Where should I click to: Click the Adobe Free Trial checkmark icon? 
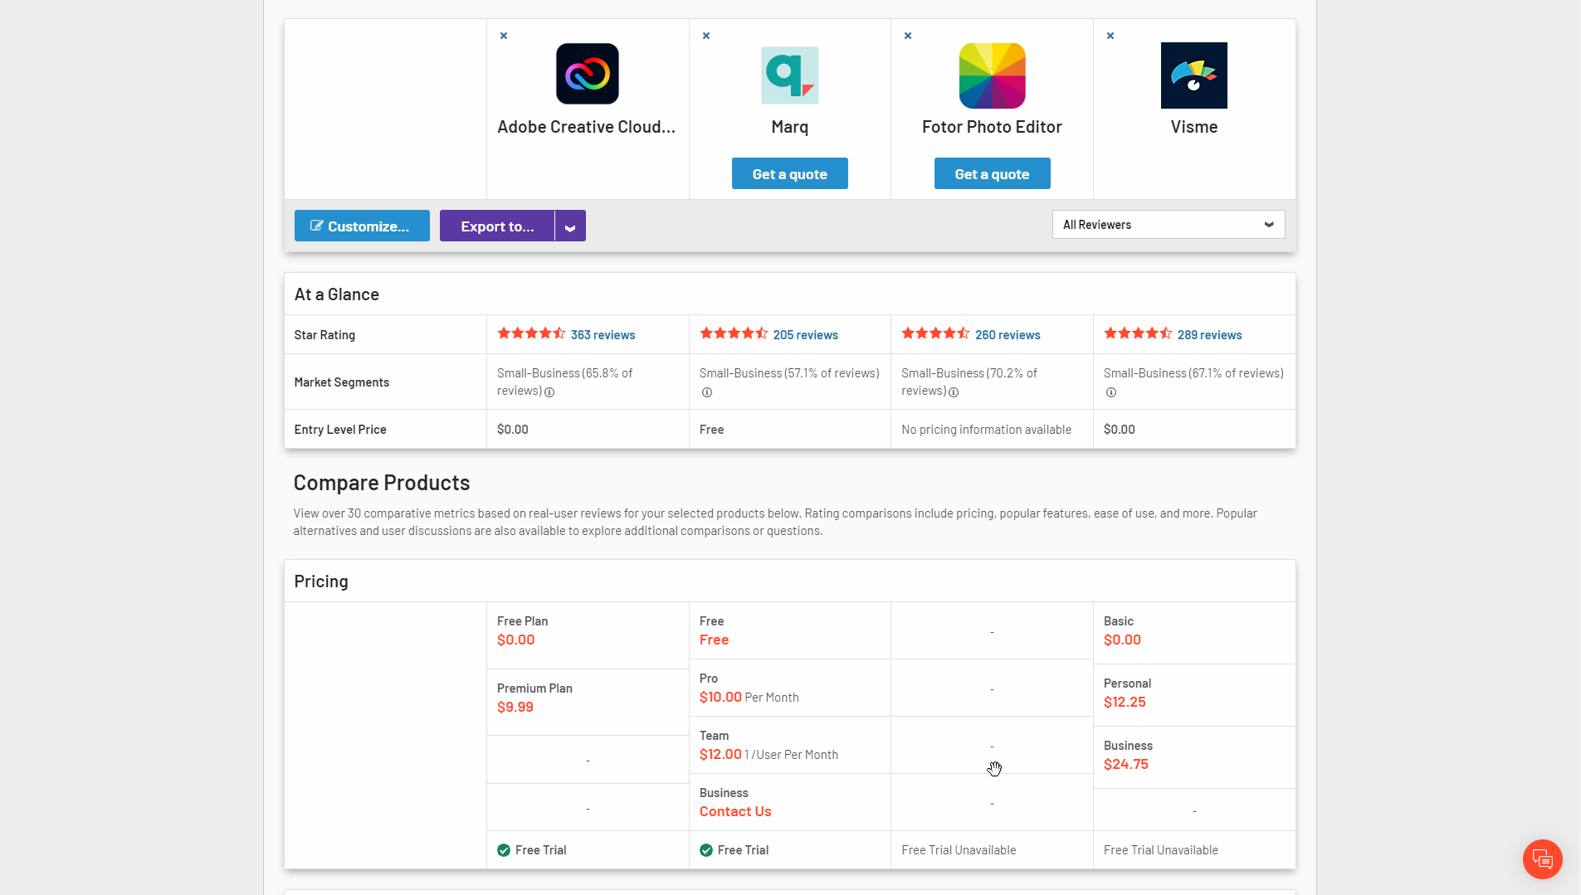(x=504, y=850)
